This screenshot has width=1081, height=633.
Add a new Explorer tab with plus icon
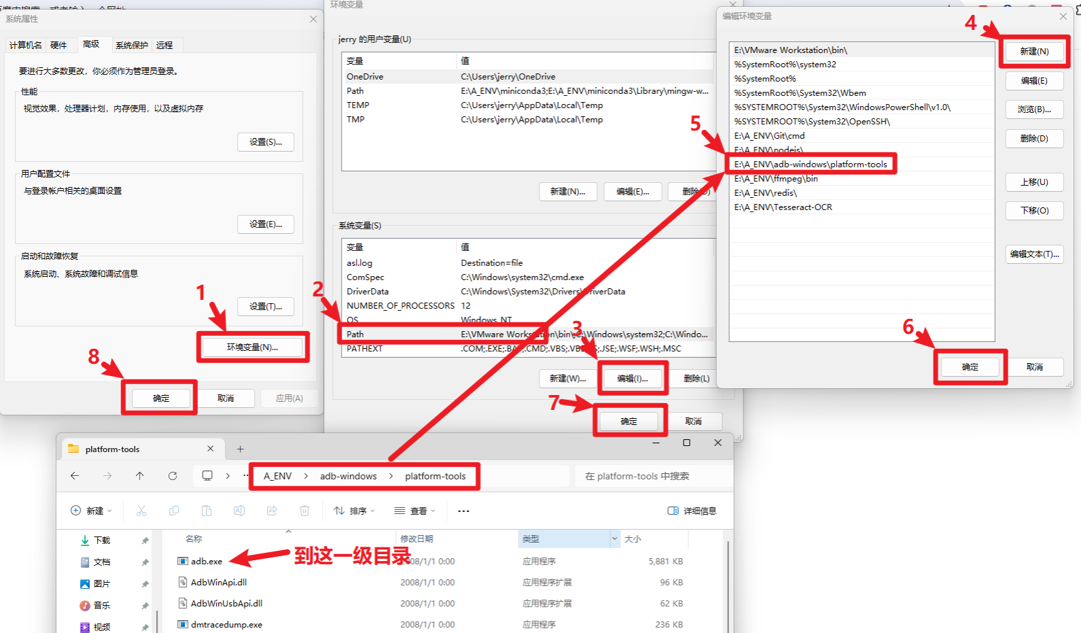point(240,449)
